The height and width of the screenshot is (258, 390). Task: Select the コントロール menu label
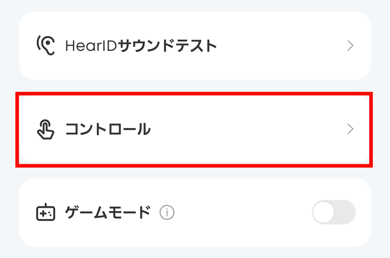point(108,129)
